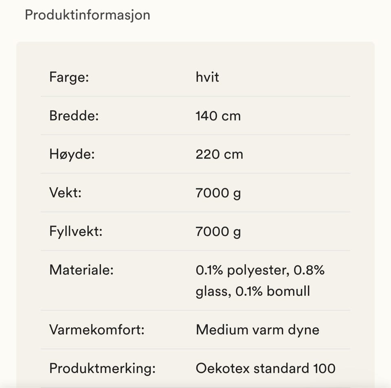
Task: Select Oekotex standard 100 text
Action: click(266, 368)
